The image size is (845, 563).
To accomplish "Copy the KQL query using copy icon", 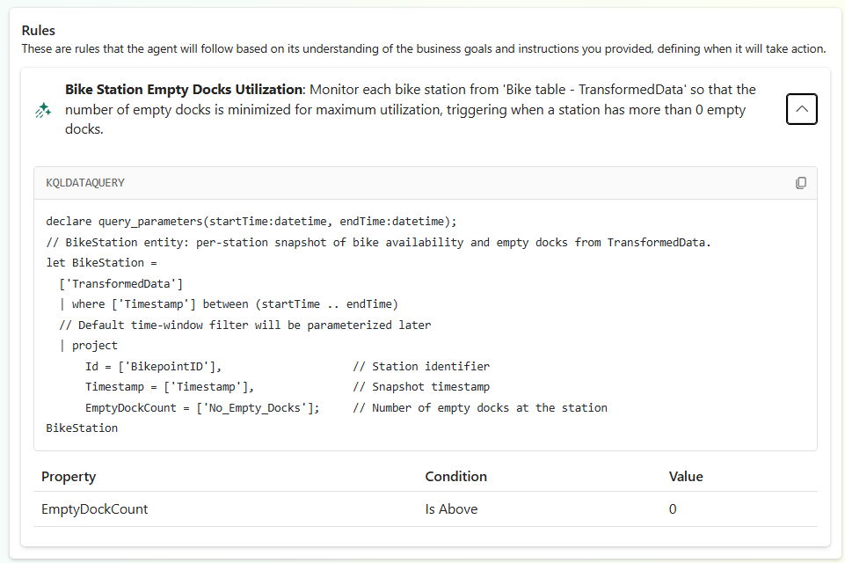I will coord(801,183).
